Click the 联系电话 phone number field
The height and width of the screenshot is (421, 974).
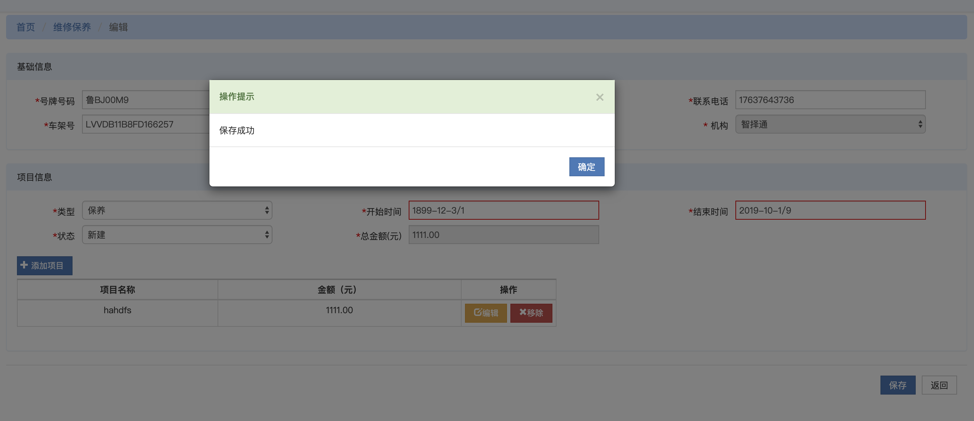(x=830, y=100)
